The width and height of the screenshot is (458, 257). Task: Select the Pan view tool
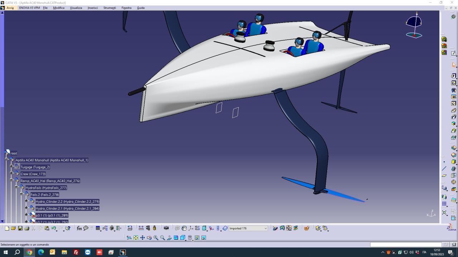pyautogui.click(x=142, y=238)
